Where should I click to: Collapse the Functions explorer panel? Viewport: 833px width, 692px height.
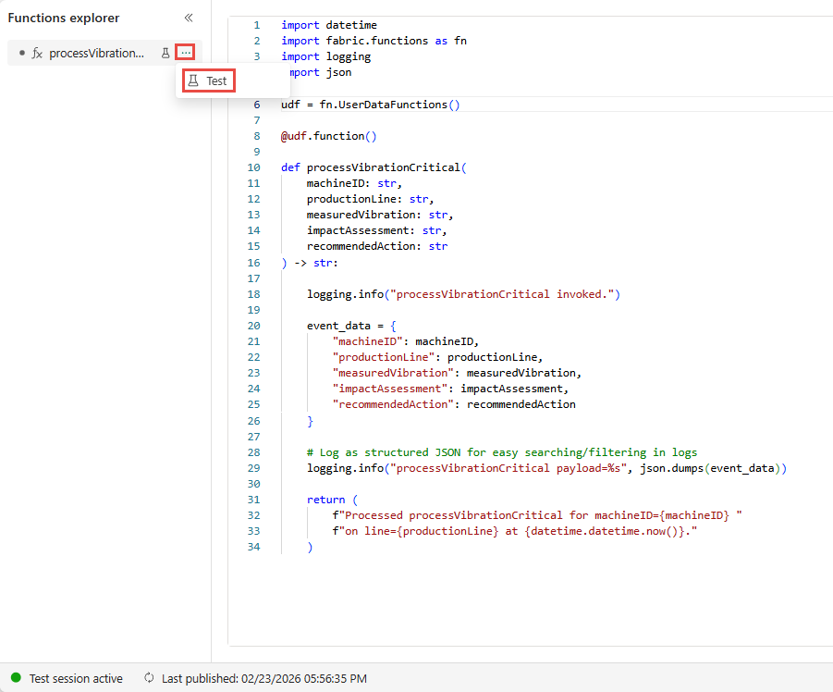click(189, 18)
